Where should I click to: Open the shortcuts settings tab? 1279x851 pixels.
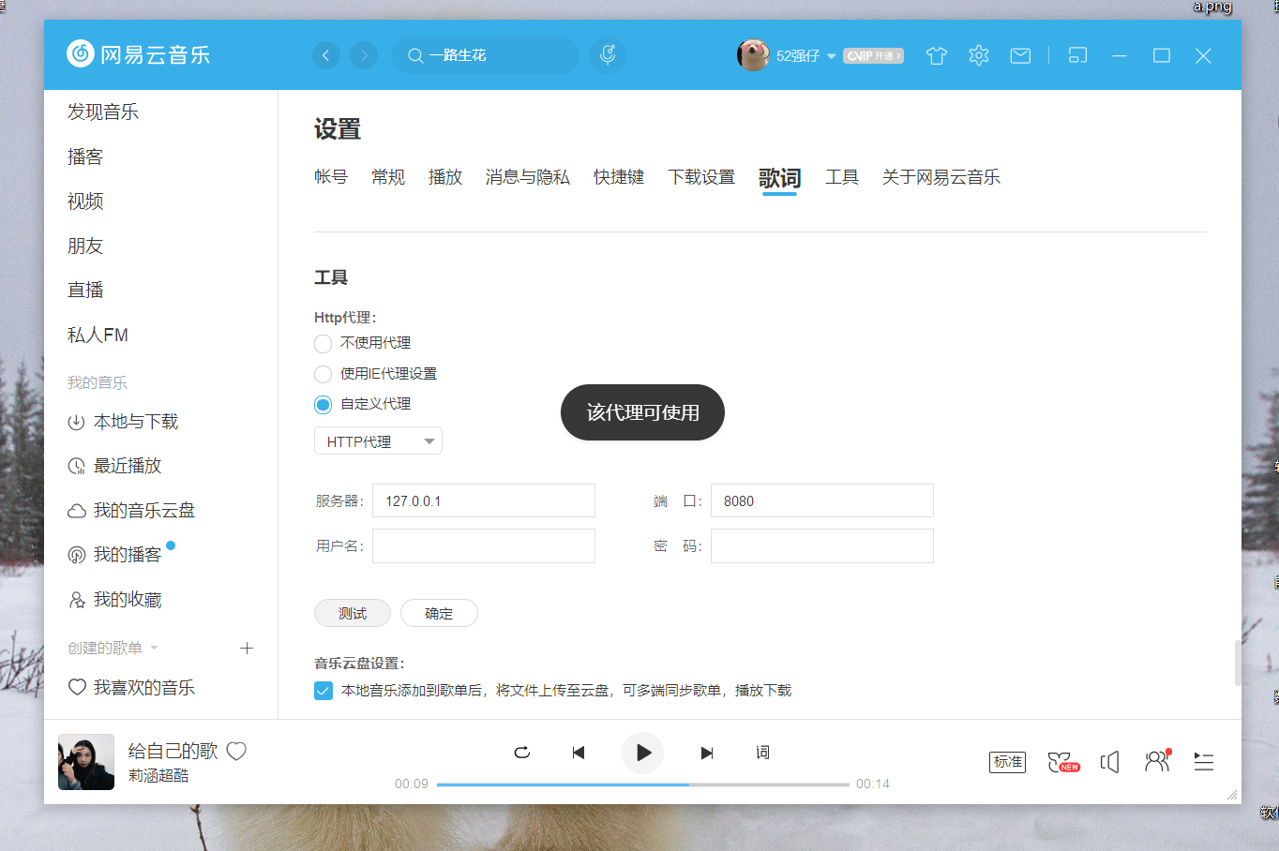tap(619, 177)
